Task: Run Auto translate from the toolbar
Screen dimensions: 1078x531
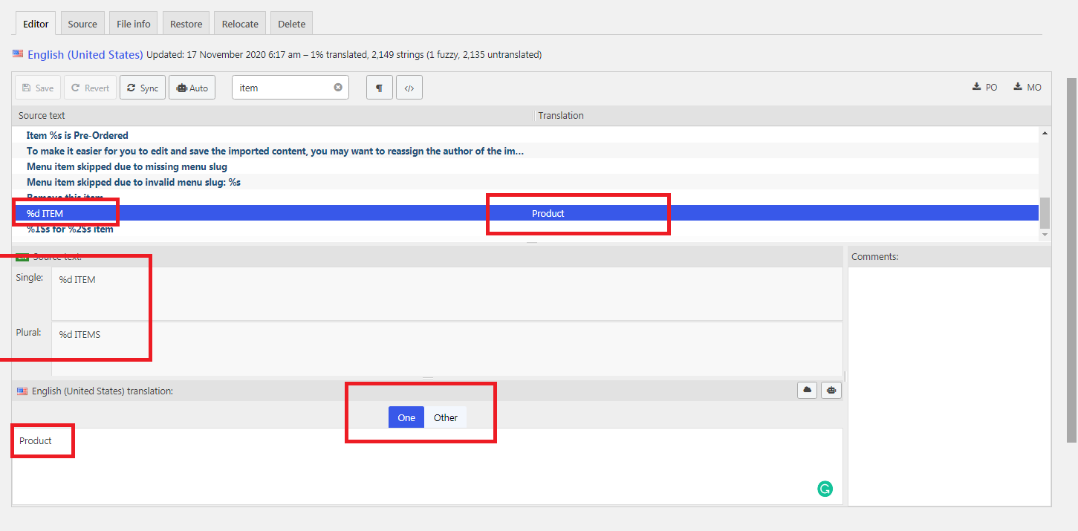Action: click(192, 88)
